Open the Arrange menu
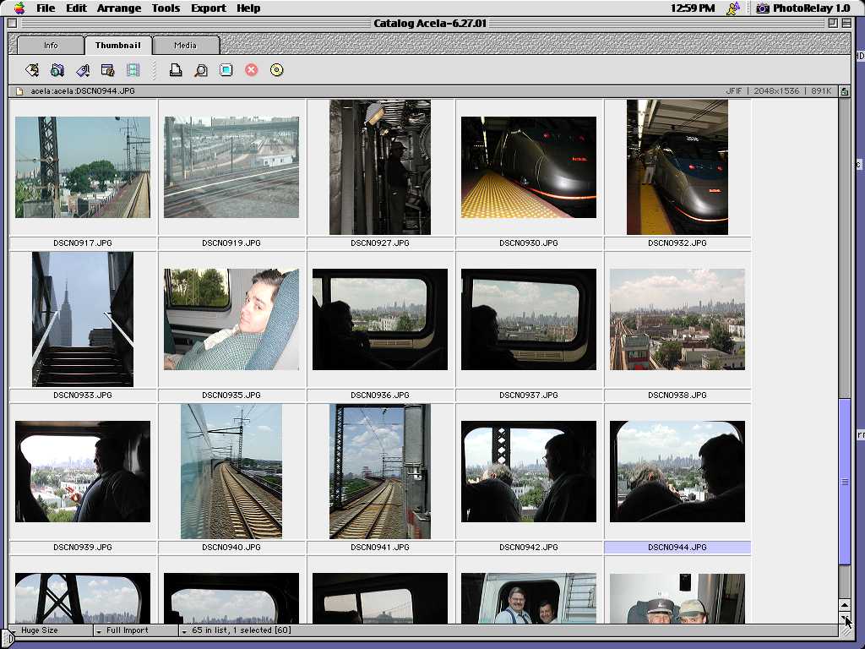This screenshot has width=865, height=649. click(119, 8)
